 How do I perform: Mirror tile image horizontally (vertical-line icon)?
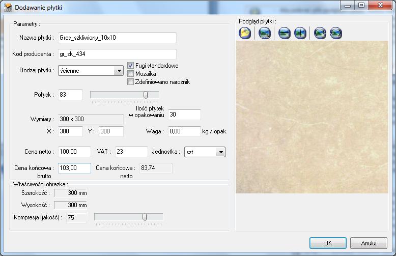[300, 33]
